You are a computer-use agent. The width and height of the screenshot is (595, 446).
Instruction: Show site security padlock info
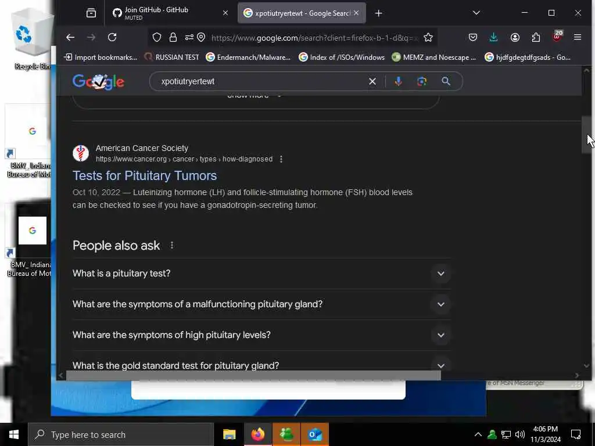[173, 37]
